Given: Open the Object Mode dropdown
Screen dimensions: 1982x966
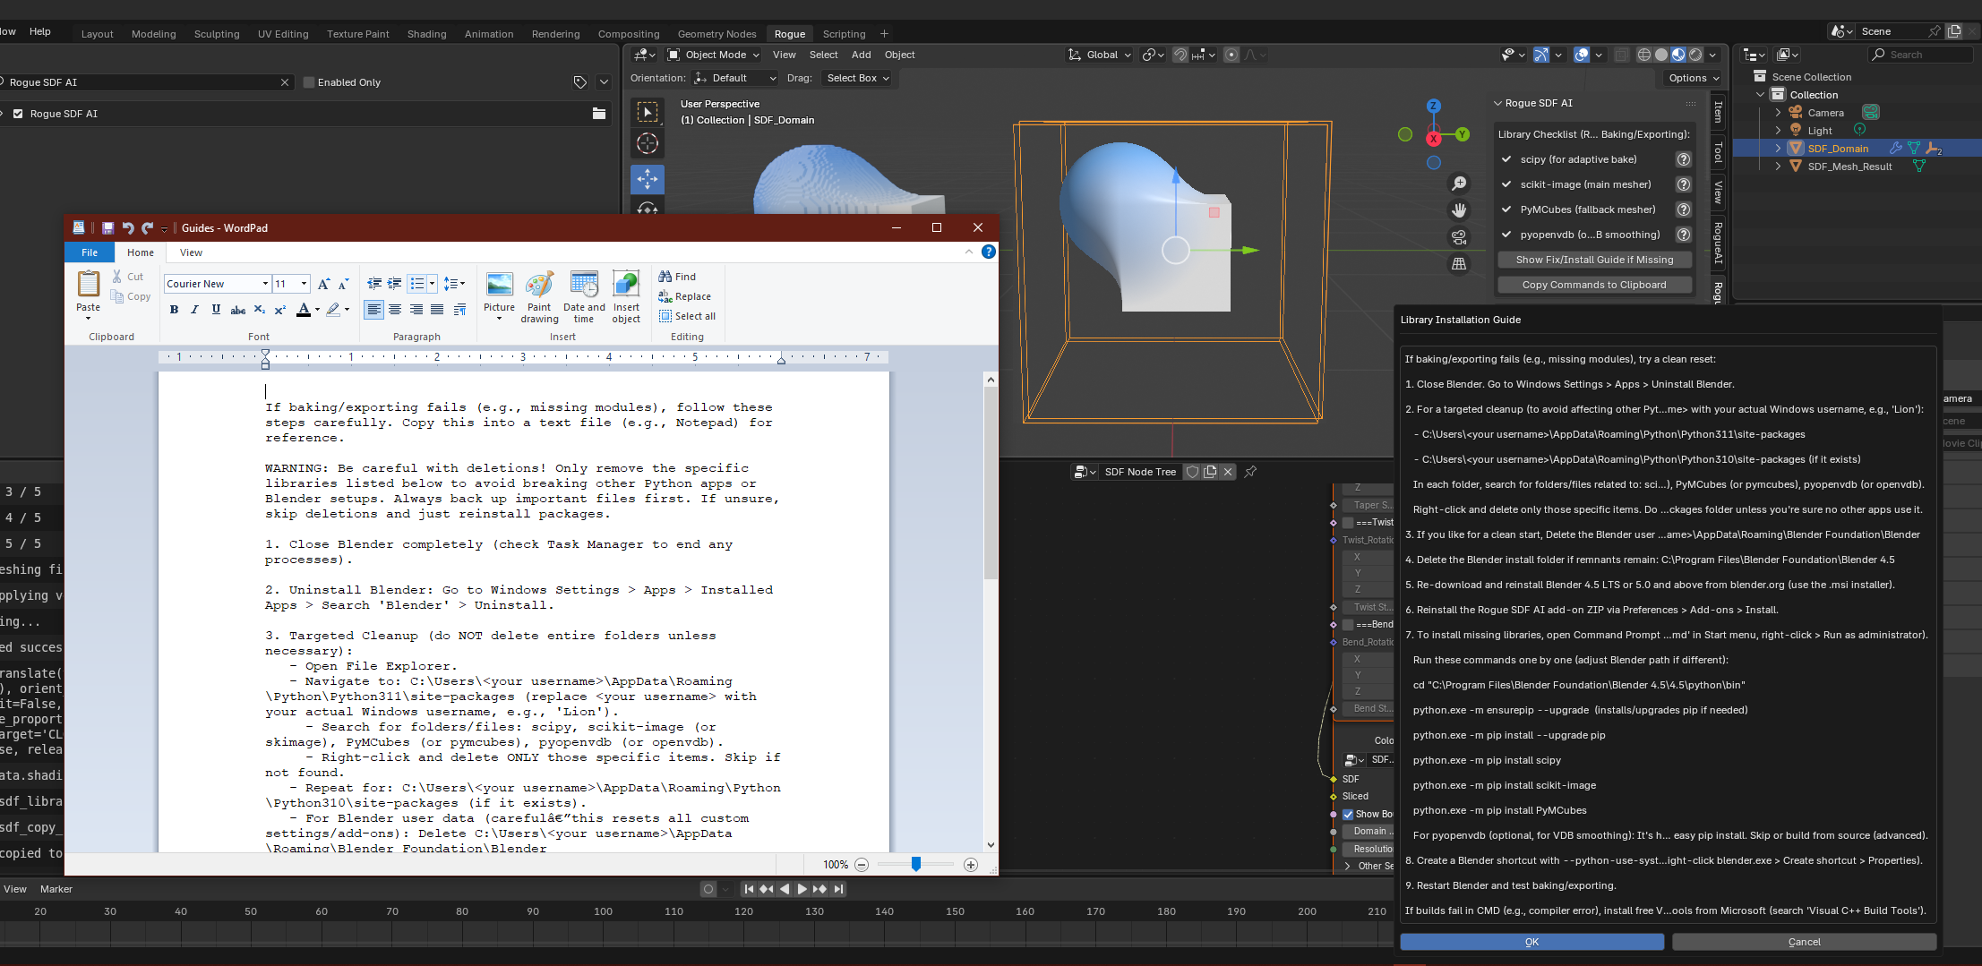Looking at the screenshot, I should pos(714,55).
